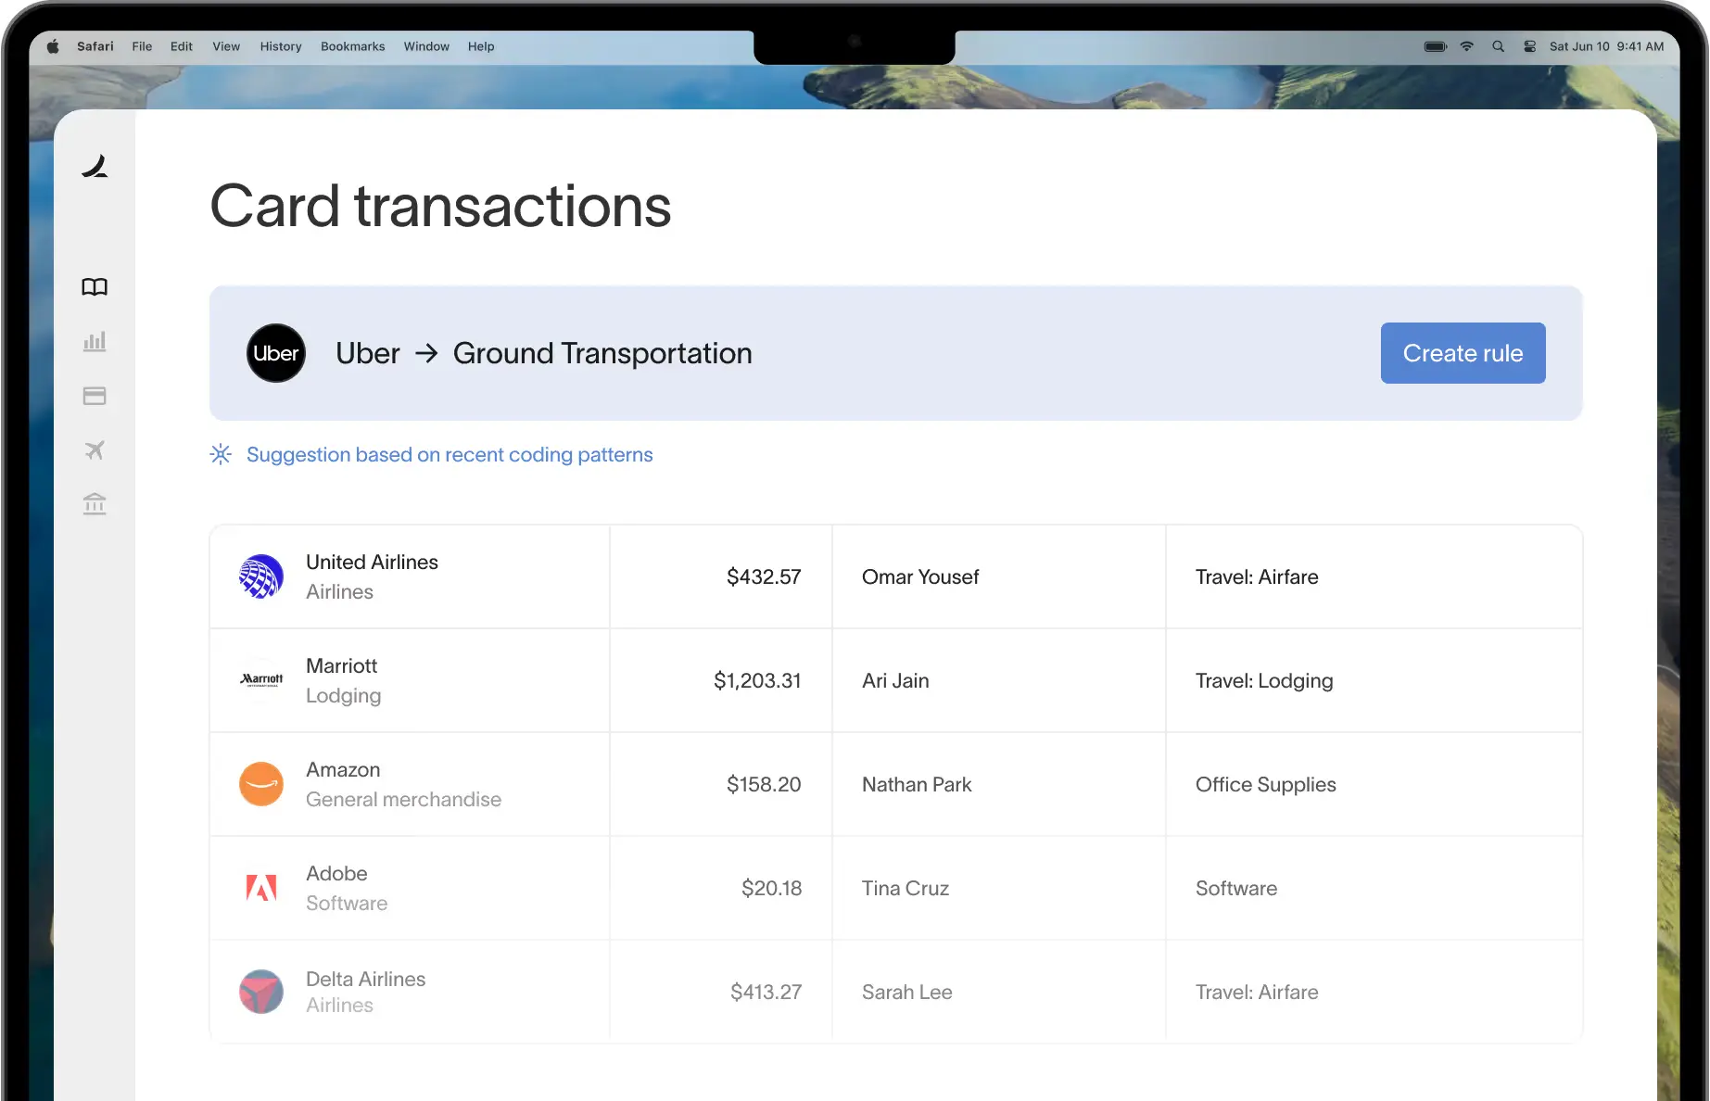Click cardholder Ari Jain

coord(895,680)
